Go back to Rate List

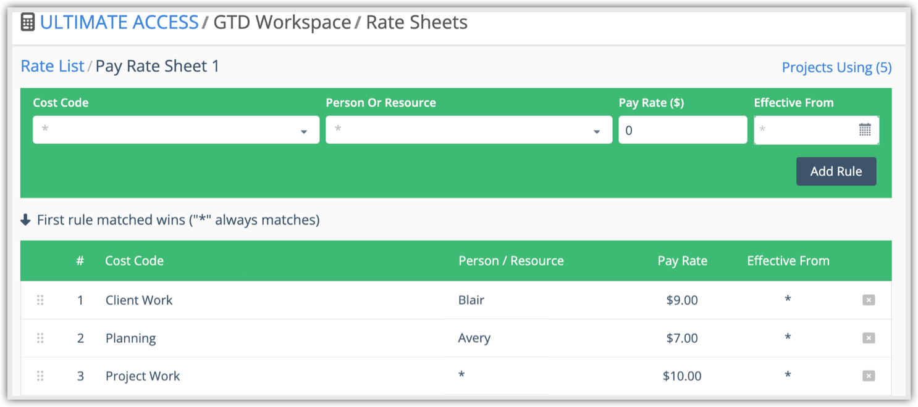coord(53,66)
